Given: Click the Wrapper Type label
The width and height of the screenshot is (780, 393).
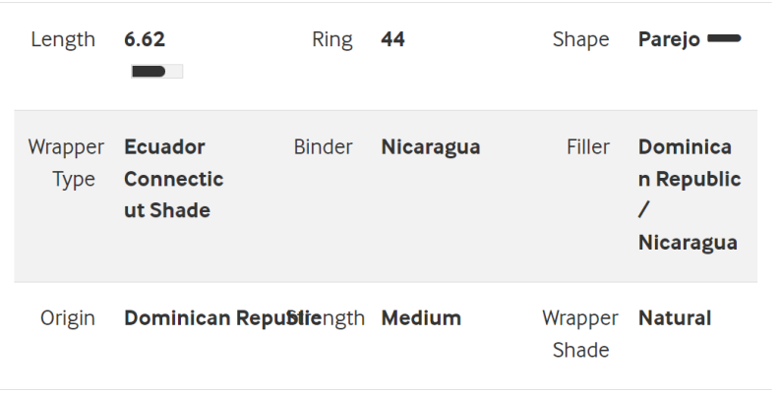Looking at the screenshot, I should coord(66,163).
